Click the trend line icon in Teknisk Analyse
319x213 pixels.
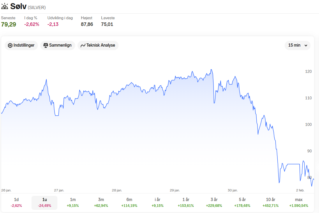point(83,45)
